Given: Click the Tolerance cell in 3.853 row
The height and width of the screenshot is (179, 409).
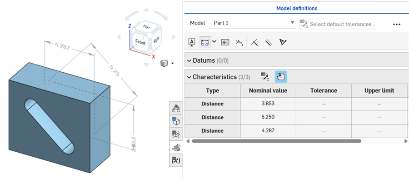Looking at the screenshot, I should (324, 104).
